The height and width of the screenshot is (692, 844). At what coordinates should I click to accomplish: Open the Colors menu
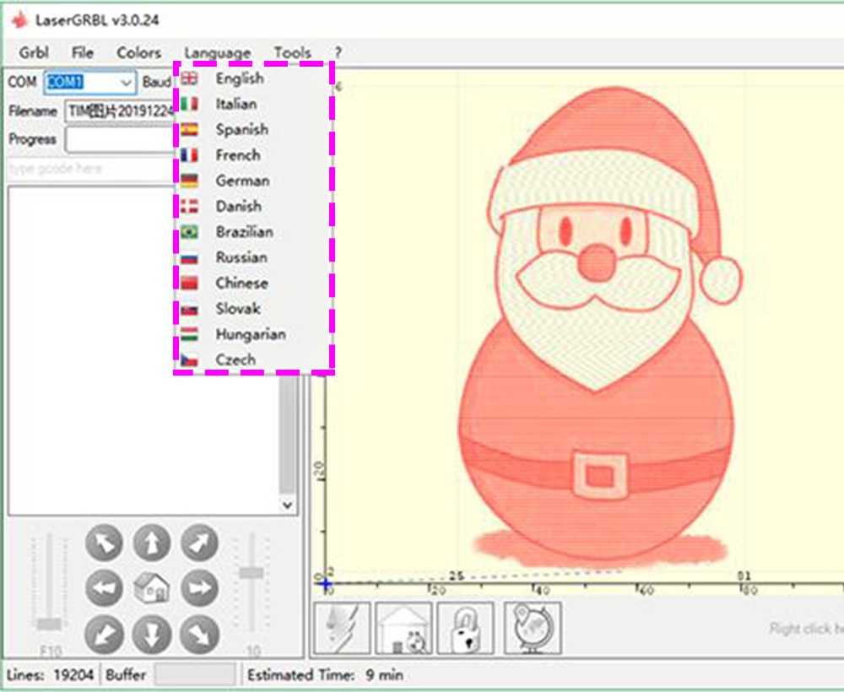pyautogui.click(x=139, y=52)
